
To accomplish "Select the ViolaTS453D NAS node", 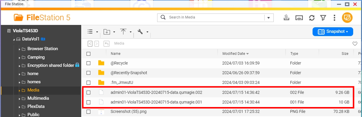I will coord(26,30).
